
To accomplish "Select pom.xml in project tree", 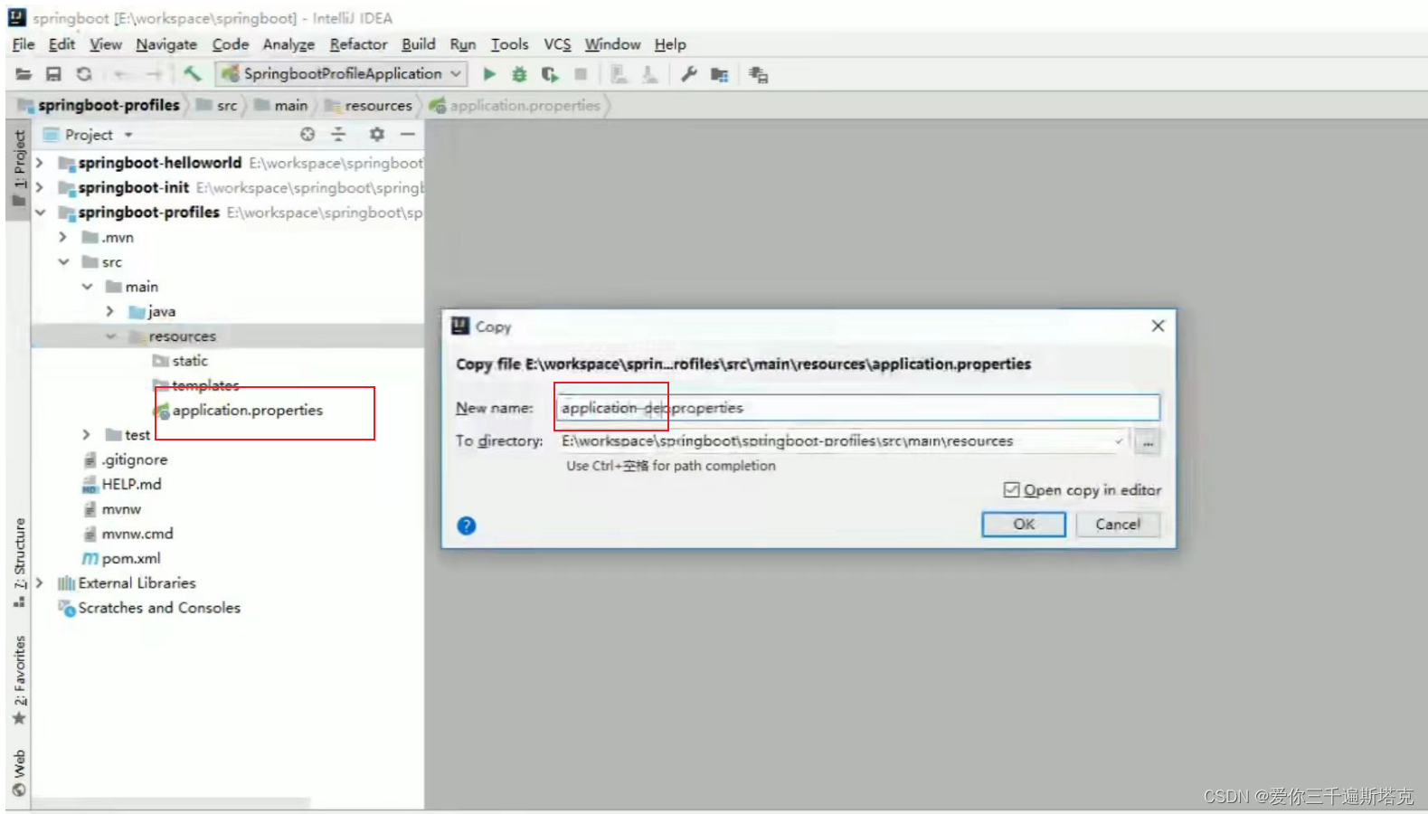I will [x=122, y=559].
